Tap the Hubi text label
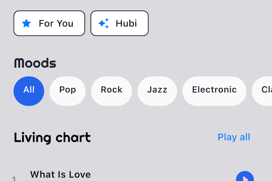The image size is (272, 181). pos(126,23)
